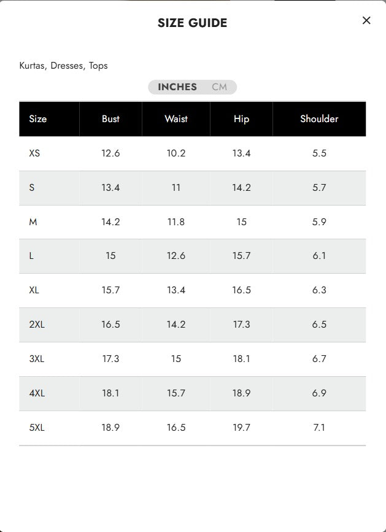Click the L row bust value 15

110,255
